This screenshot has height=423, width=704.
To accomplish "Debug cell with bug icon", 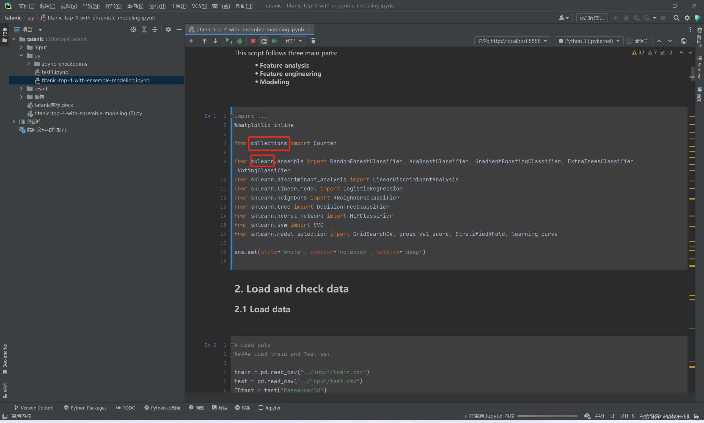I will pyautogui.click(x=240, y=41).
